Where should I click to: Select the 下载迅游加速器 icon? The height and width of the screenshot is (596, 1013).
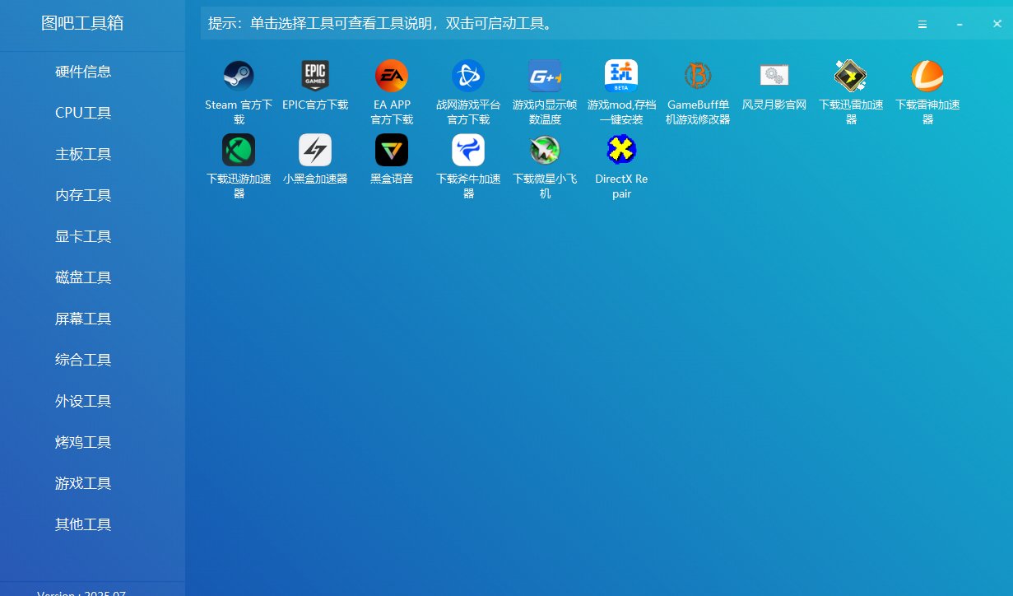(239, 150)
